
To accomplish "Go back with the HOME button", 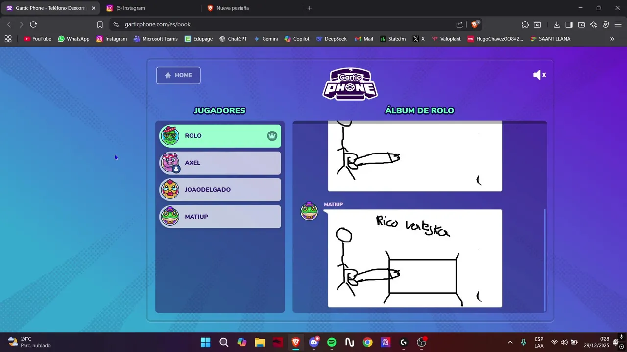I will [178, 75].
